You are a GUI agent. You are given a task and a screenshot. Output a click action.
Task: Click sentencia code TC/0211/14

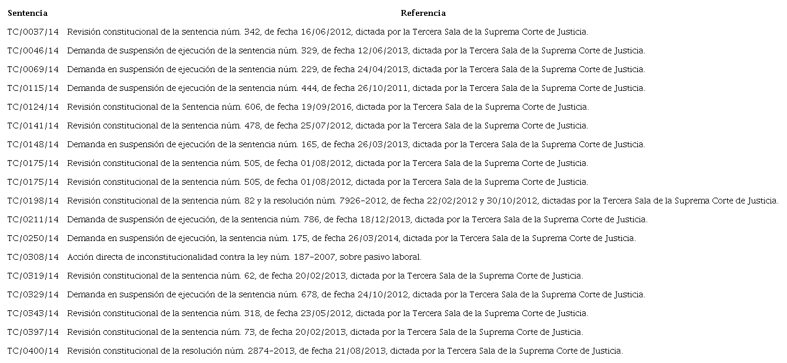(x=33, y=219)
